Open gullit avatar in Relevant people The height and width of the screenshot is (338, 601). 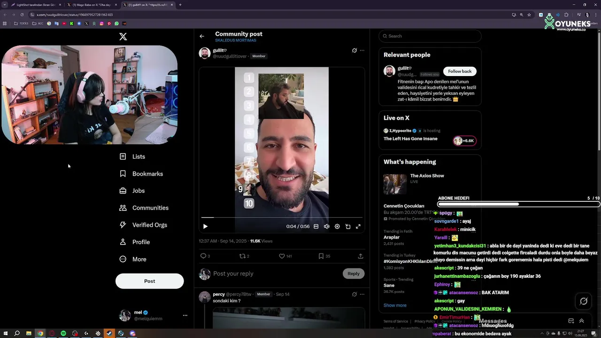[x=389, y=71]
